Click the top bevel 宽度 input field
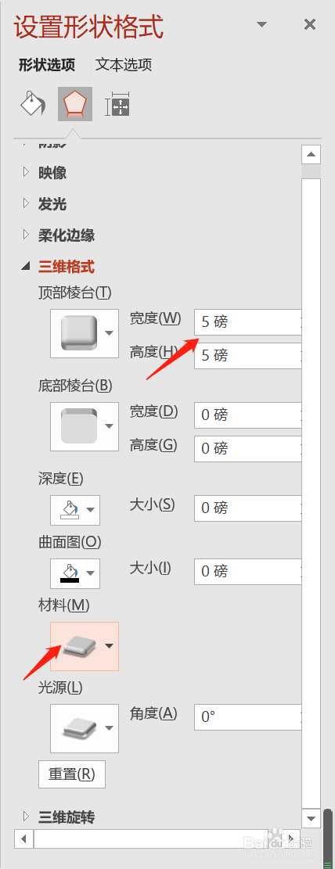 click(248, 322)
